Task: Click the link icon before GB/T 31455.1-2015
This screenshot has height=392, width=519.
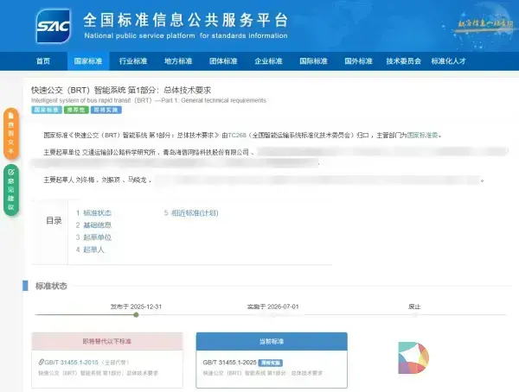Action: pyautogui.click(x=41, y=363)
